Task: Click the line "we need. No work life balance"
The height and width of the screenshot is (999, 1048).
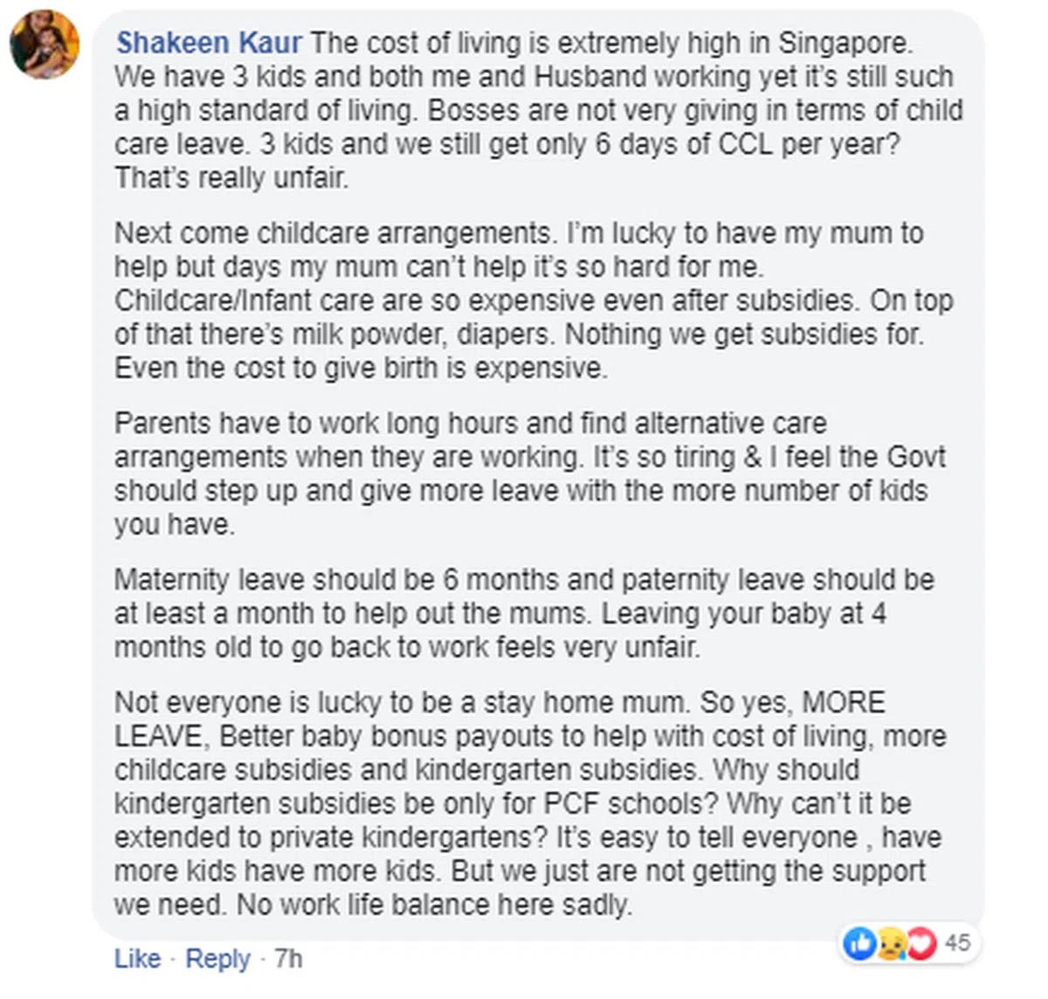Action: point(373,905)
